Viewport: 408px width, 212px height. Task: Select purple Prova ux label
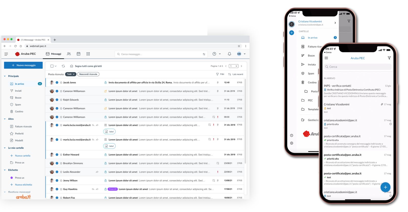17,178
